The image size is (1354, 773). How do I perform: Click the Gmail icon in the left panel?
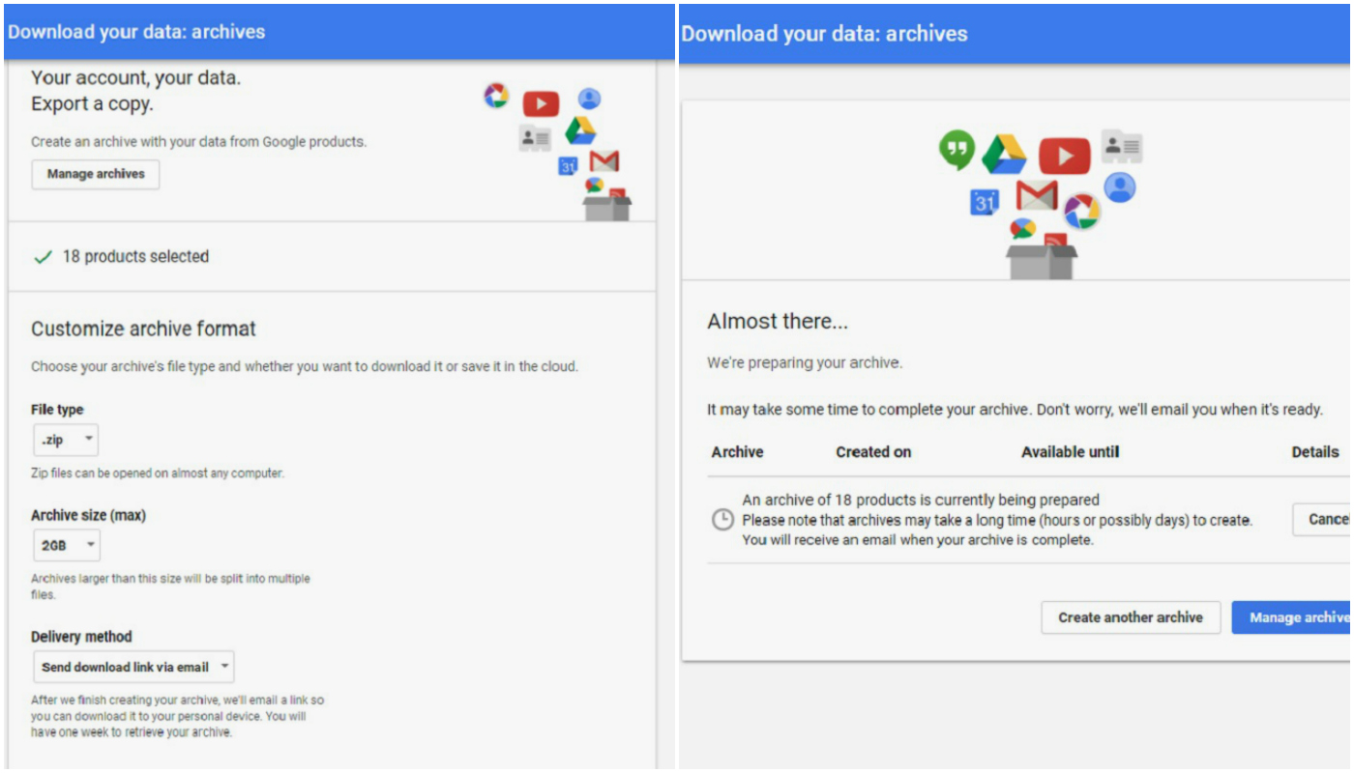pyautogui.click(x=604, y=161)
